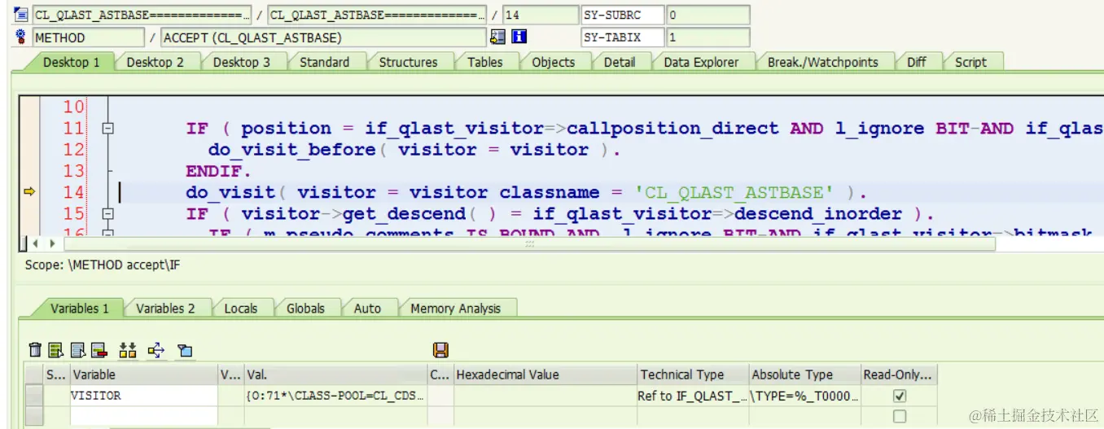Click the blue filter-like icon in variables toolbar
The width and height of the screenshot is (1104, 429).
tap(185, 351)
